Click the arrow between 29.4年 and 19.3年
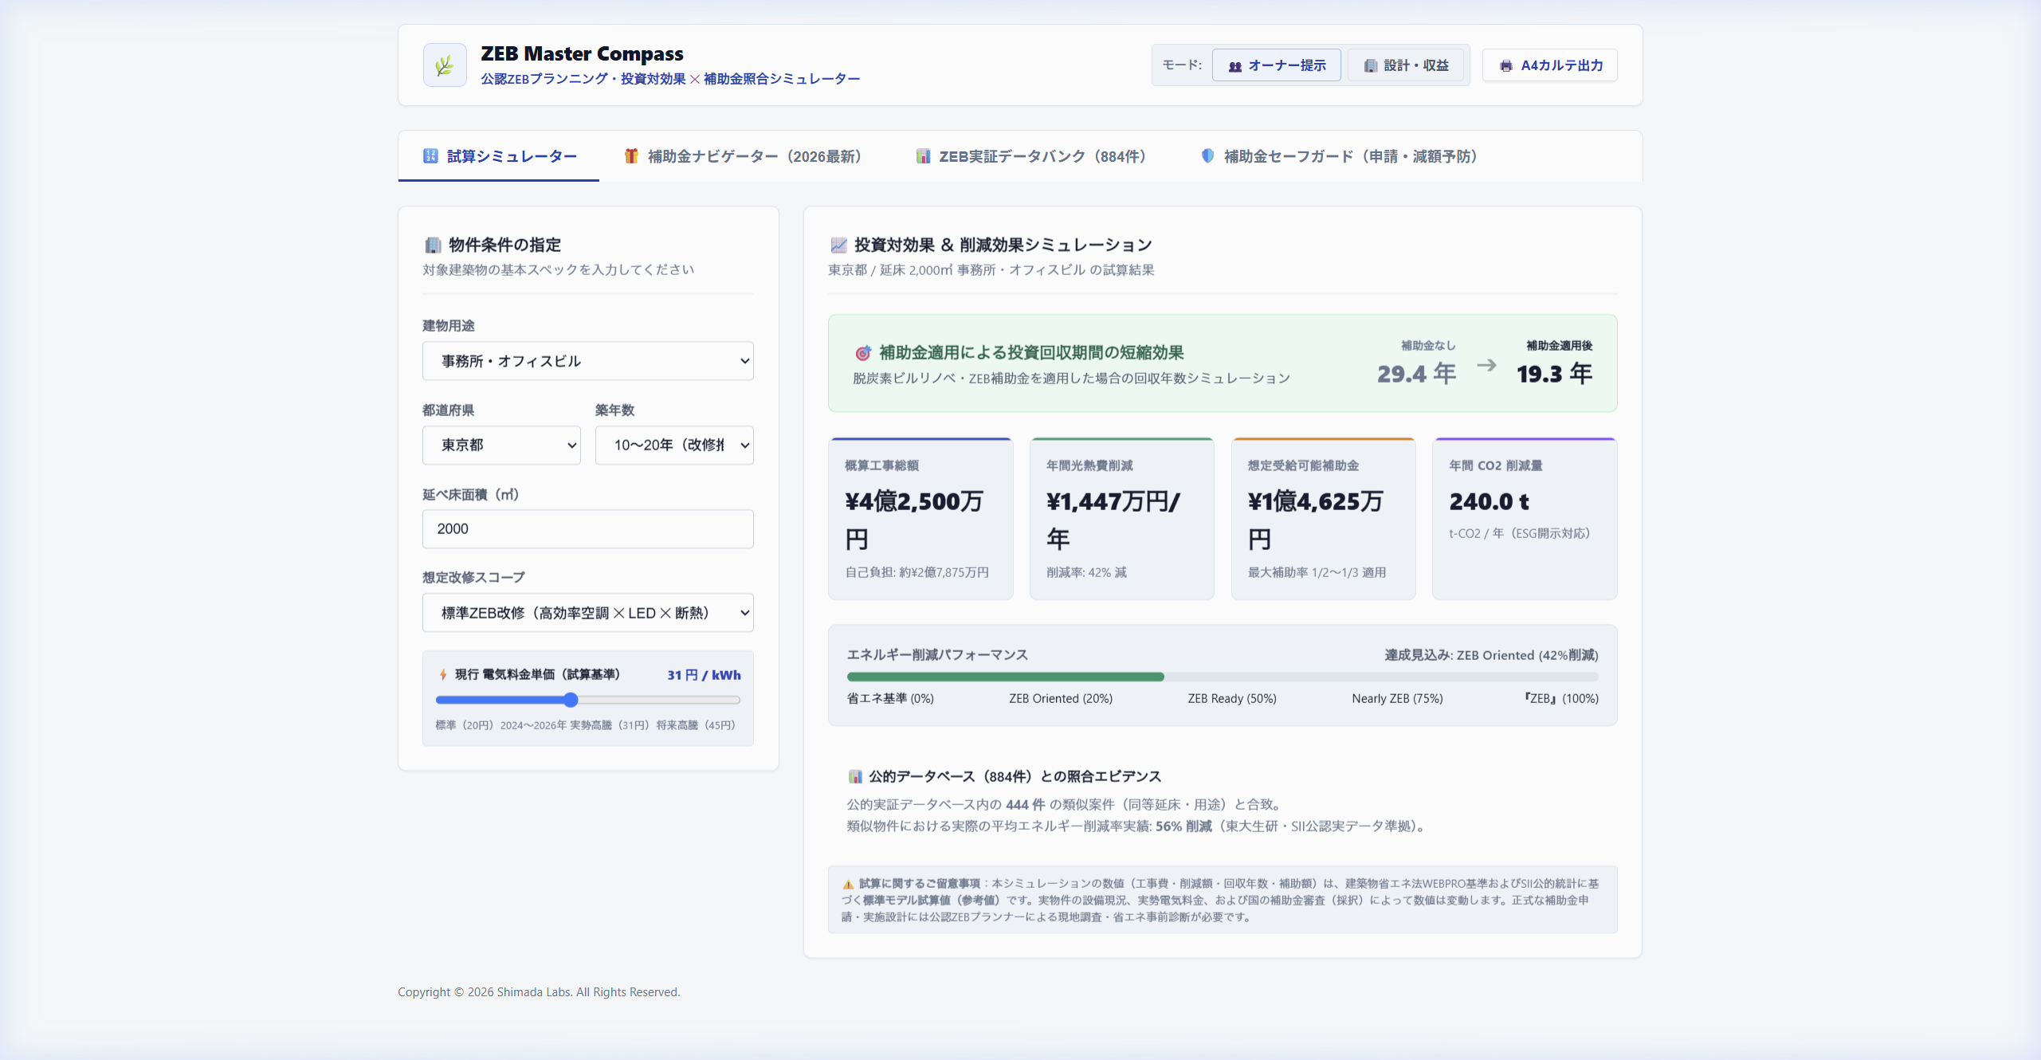2041x1060 pixels. pyautogui.click(x=1486, y=365)
